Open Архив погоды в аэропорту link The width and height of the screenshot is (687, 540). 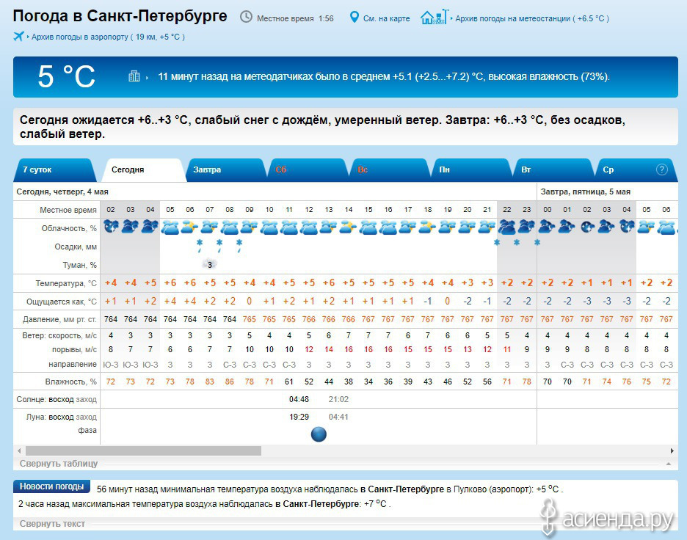point(108,37)
